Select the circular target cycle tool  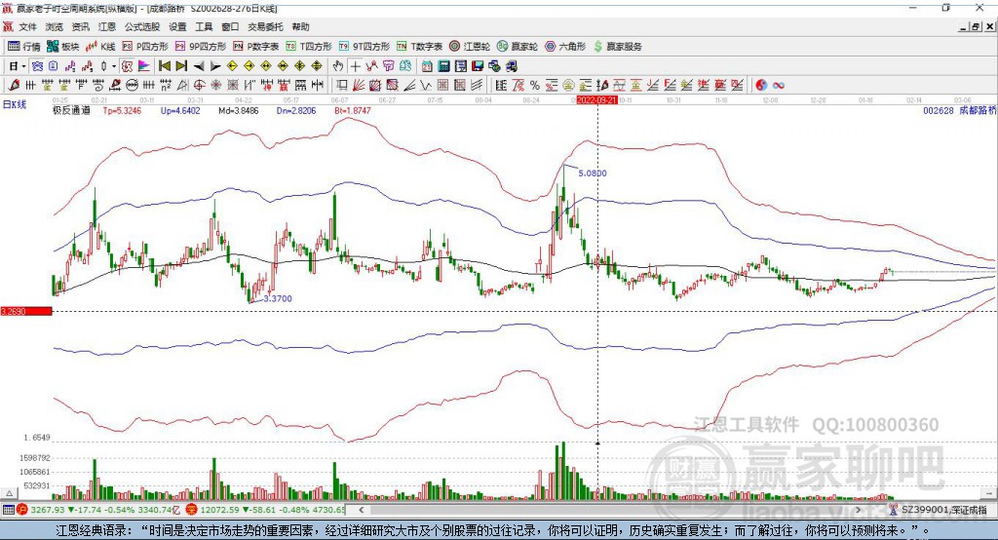(199, 85)
